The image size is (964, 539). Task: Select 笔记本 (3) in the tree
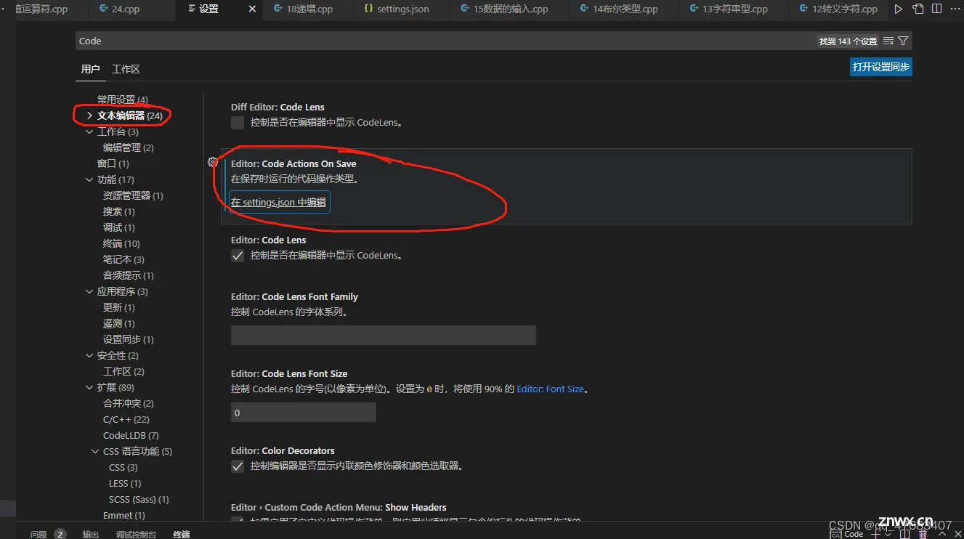point(123,259)
